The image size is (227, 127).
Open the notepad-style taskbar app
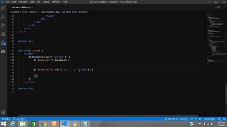point(85,124)
